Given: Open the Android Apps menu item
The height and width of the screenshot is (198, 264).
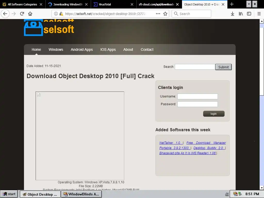Looking at the screenshot, I should coord(82,49).
